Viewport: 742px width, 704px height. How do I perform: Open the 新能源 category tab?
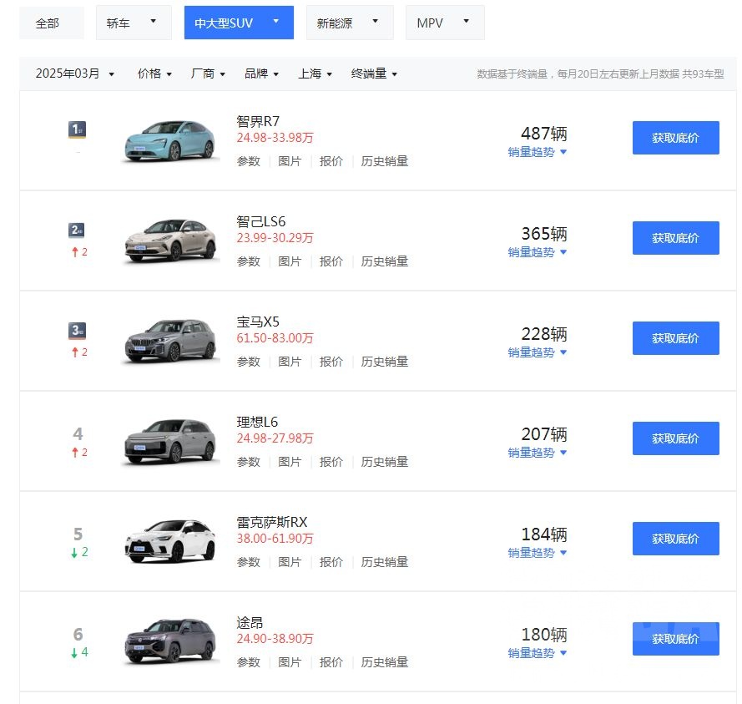[x=349, y=23]
